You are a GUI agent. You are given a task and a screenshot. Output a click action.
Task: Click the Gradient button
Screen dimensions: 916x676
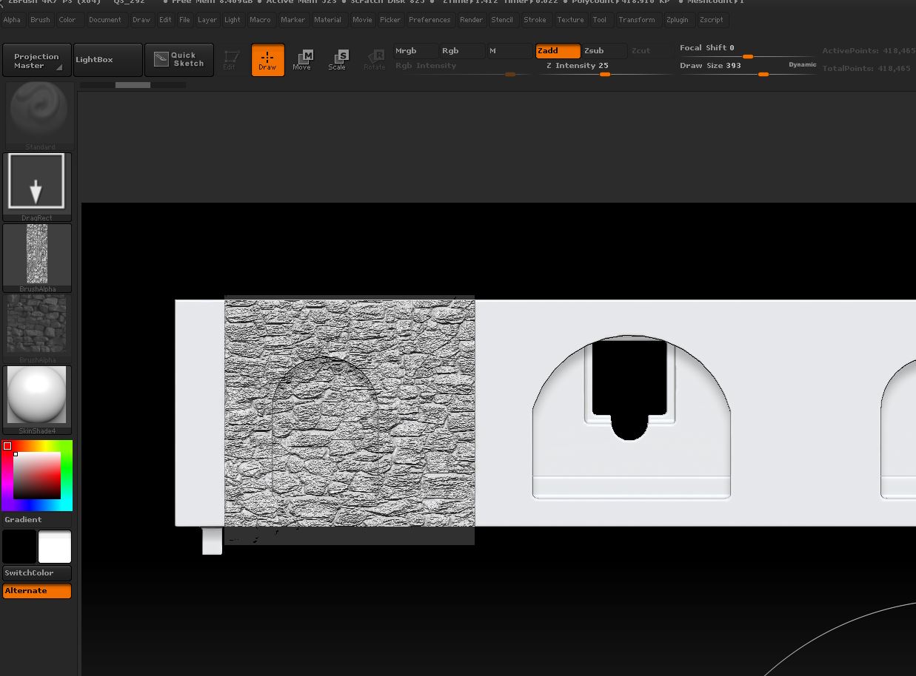(37, 520)
